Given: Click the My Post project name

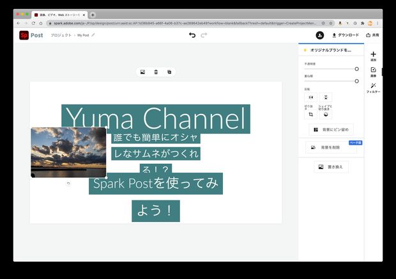Looking at the screenshot, I should click(x=83, y=35).
